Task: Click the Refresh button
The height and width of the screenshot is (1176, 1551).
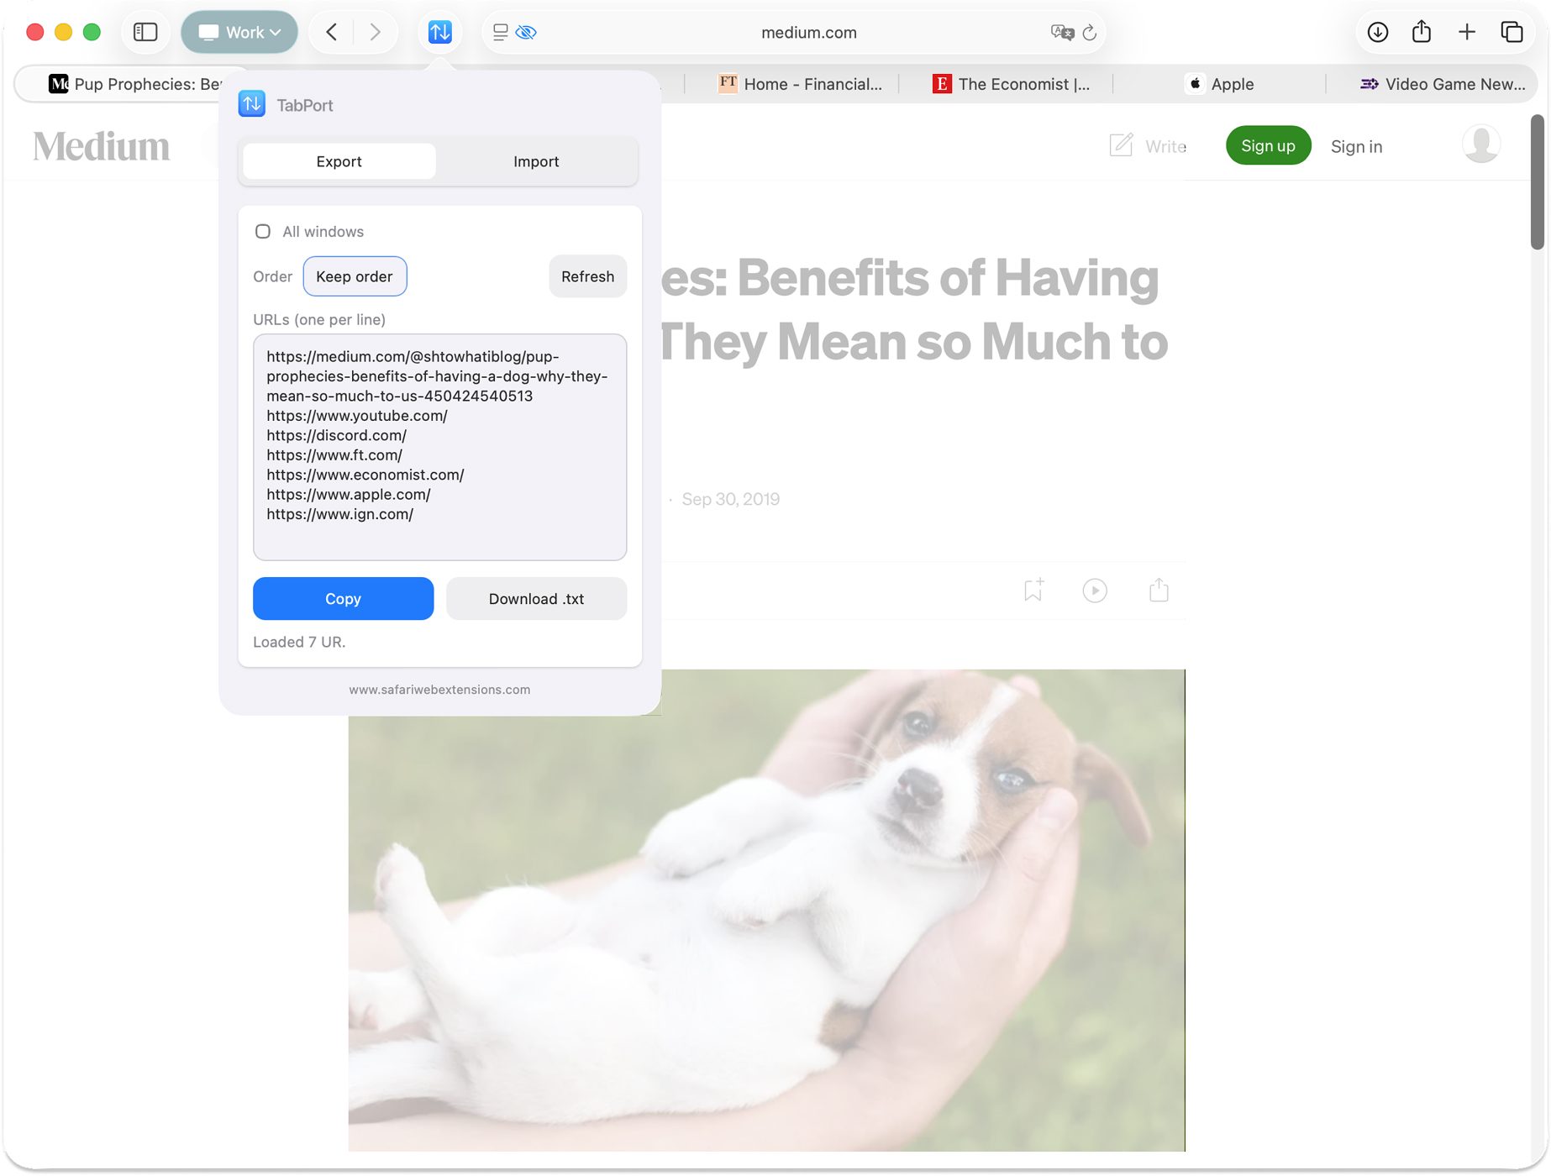Action: tap(587, 276)
